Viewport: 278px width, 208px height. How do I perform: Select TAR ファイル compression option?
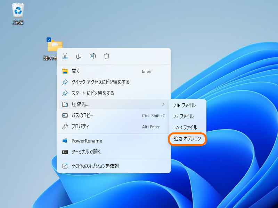(x=185, y=128)
